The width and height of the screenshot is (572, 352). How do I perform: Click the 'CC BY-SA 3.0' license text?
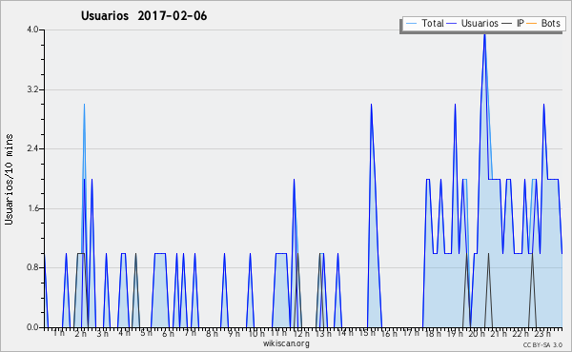click(542, 344)
